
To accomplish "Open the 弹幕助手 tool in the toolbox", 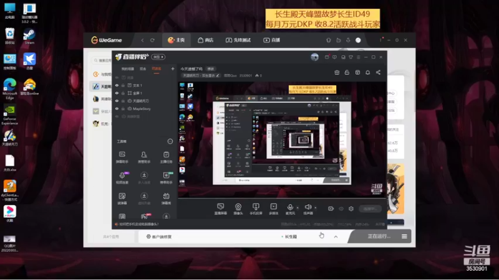I will [122, 157].
